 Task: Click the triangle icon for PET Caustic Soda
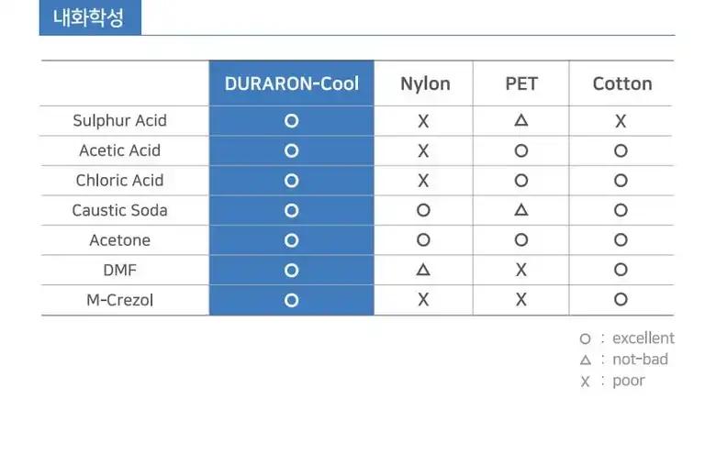coord(521,209)
